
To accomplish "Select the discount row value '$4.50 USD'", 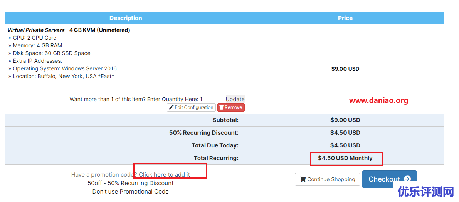I will (x=345, y=133).
